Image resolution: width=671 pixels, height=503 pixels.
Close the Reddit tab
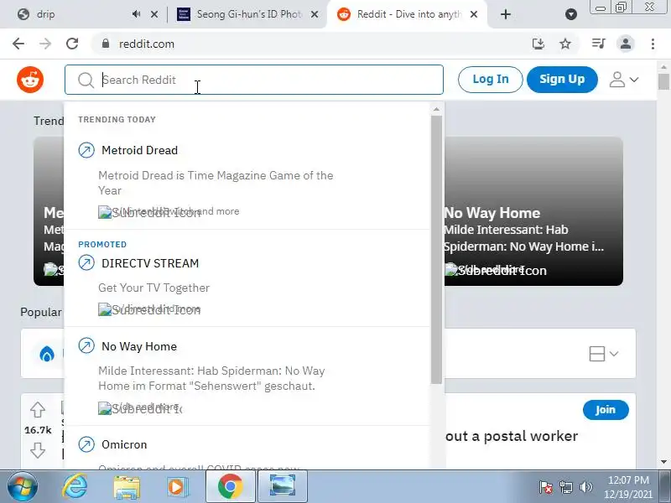coord(474,14)
